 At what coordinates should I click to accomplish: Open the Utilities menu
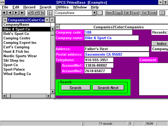[62, 7]
